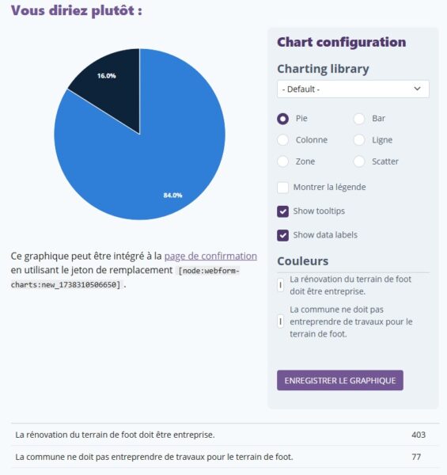Choose the Colonne chart option
Screen dimensions: 447x475
(x=283, y=140)
